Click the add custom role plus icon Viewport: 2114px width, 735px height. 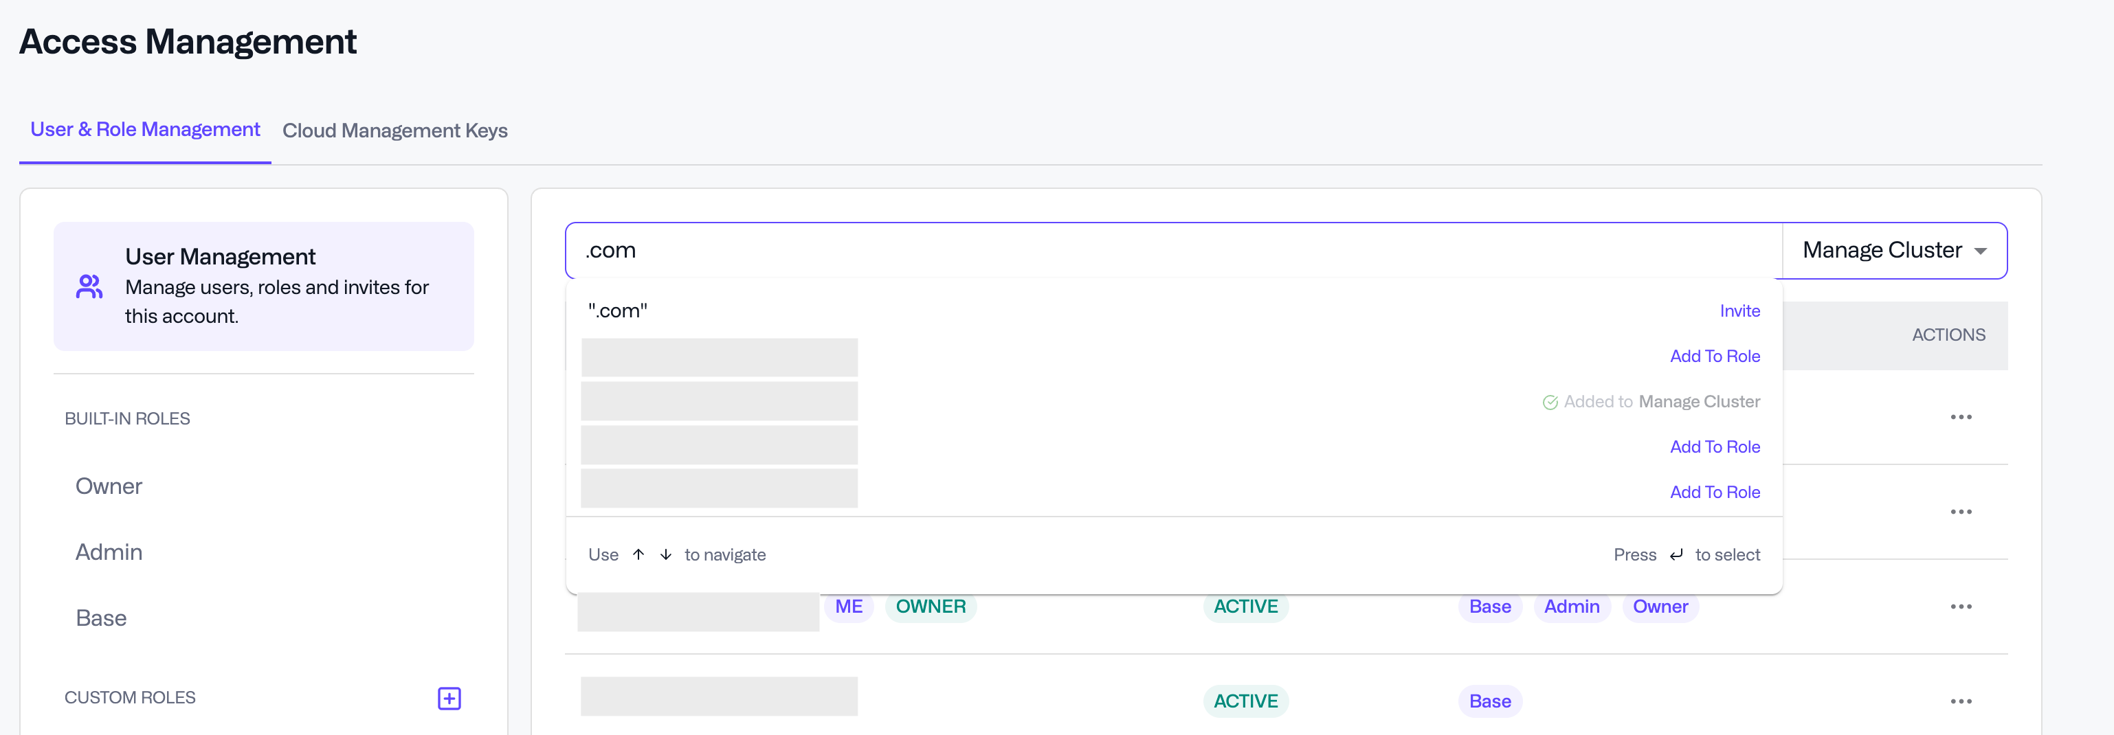coord(449,698)
